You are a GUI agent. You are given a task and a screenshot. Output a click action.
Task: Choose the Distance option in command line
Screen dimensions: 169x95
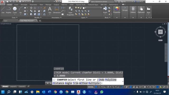pyautogui.click(x=58, y=83)
